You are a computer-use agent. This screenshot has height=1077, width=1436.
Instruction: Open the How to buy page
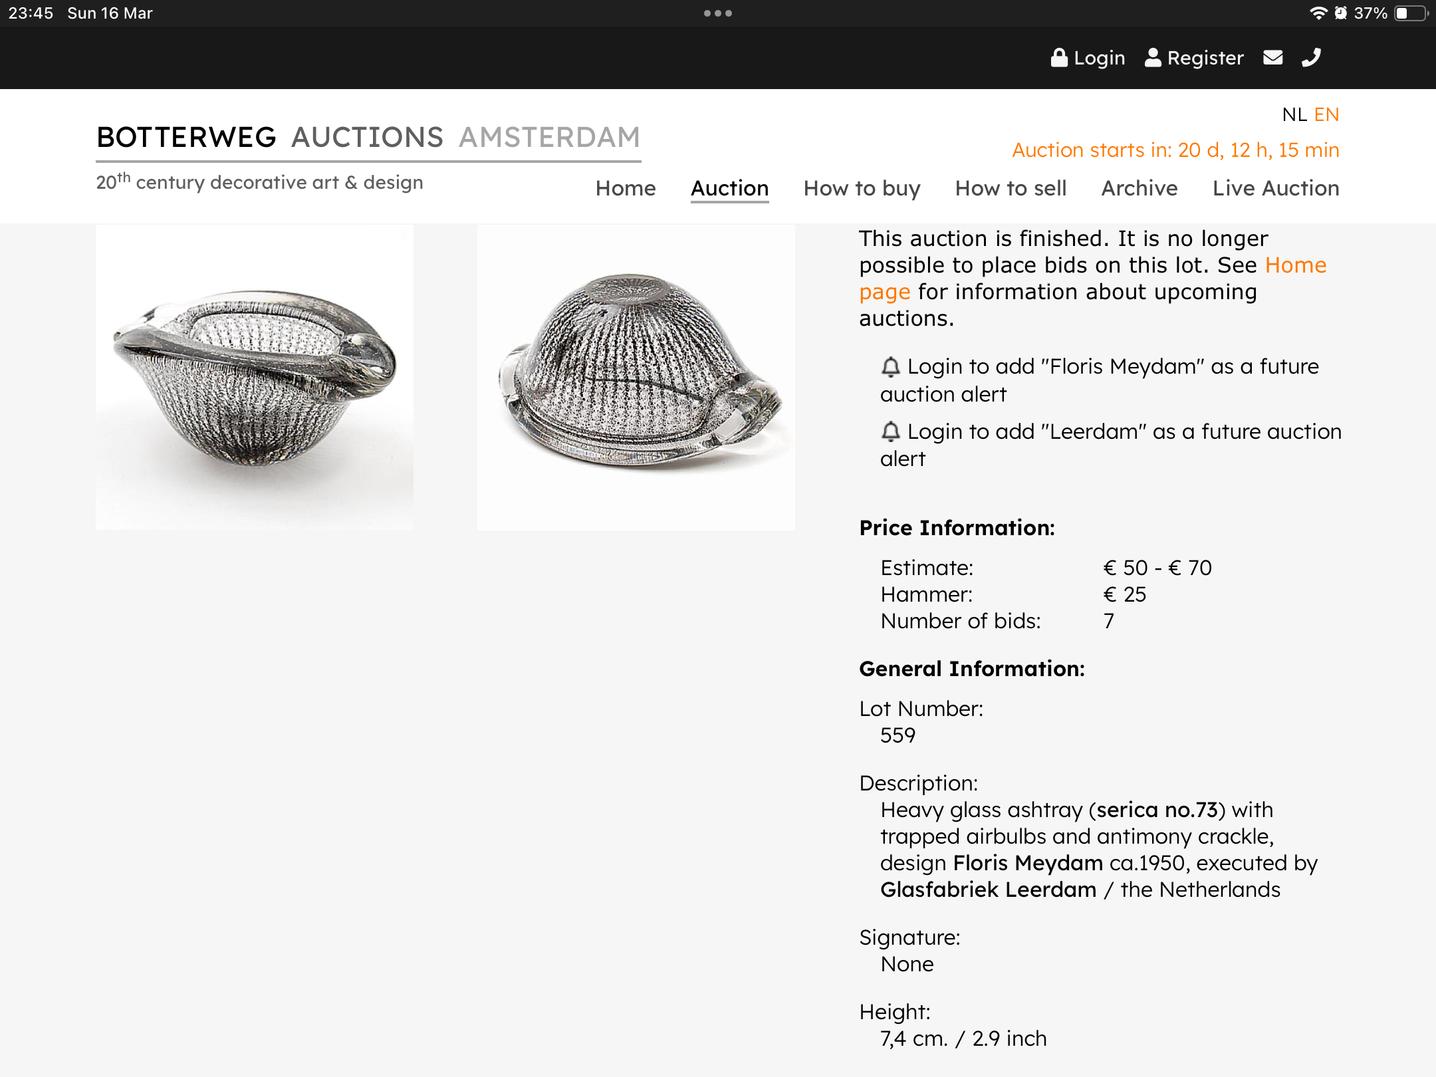[862, 189]
